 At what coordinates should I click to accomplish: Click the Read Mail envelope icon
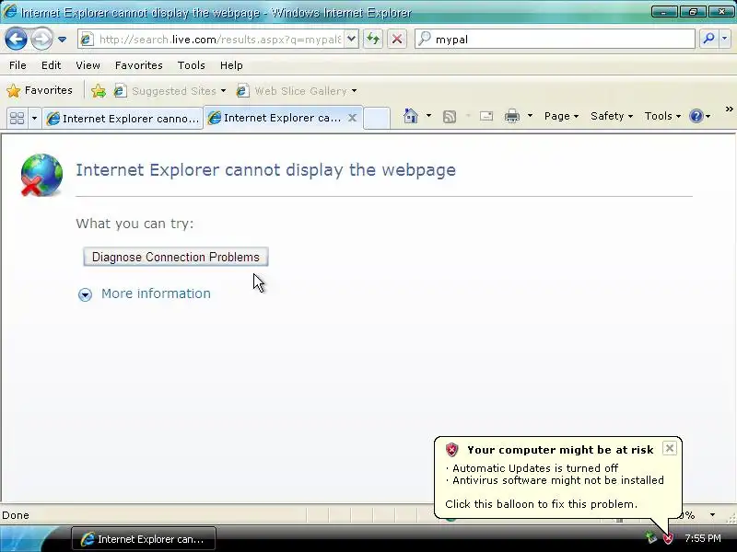coord(486,116)
